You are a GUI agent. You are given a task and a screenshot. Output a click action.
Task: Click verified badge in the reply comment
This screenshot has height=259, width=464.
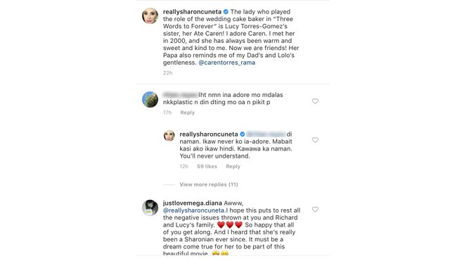pos(243,134)
